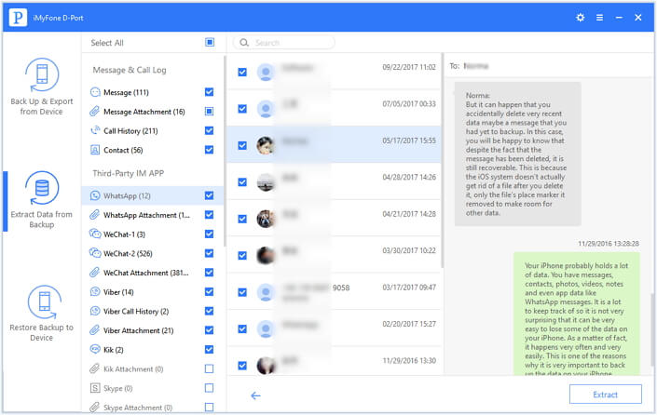Click the Message Attachment paperclip icon
The width and height of the screenshot is (657, 415).
coord(95,112)
